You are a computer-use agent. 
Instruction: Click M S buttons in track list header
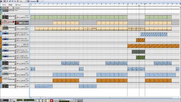pyautogui.click(x=10, y=5)
